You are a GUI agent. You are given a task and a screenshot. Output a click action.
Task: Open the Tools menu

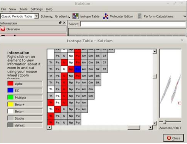[23, 9]
